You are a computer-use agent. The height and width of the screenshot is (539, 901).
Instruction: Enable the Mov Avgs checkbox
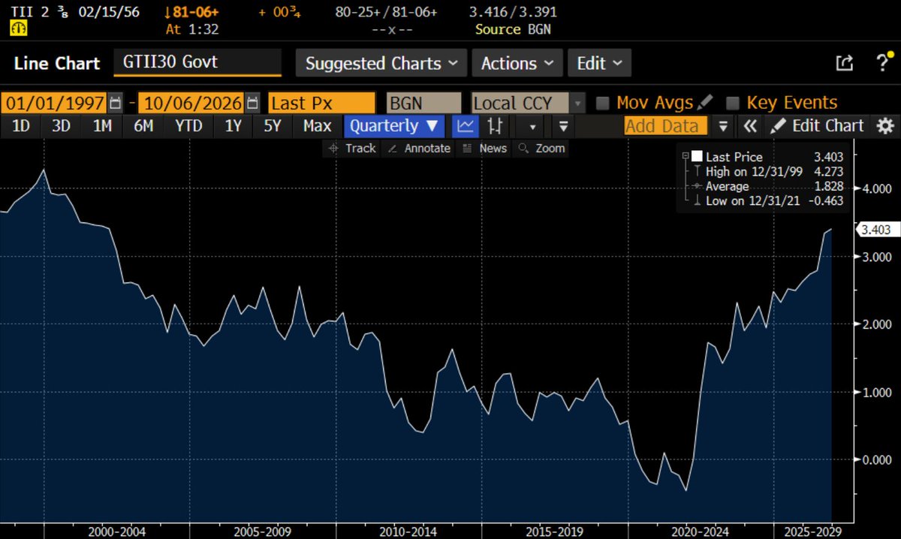pos(602,103)
